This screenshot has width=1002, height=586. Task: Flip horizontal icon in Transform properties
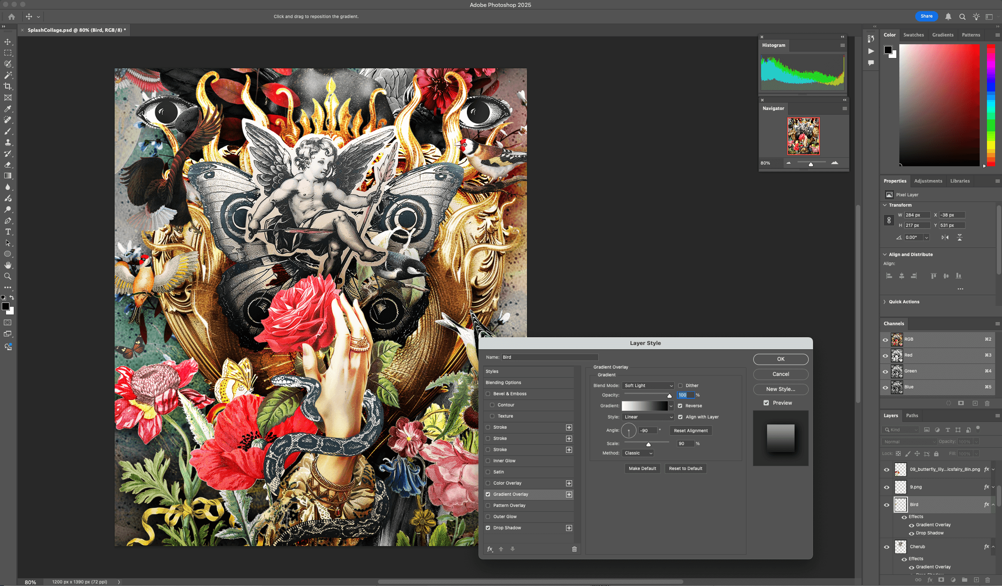point(945,237)
